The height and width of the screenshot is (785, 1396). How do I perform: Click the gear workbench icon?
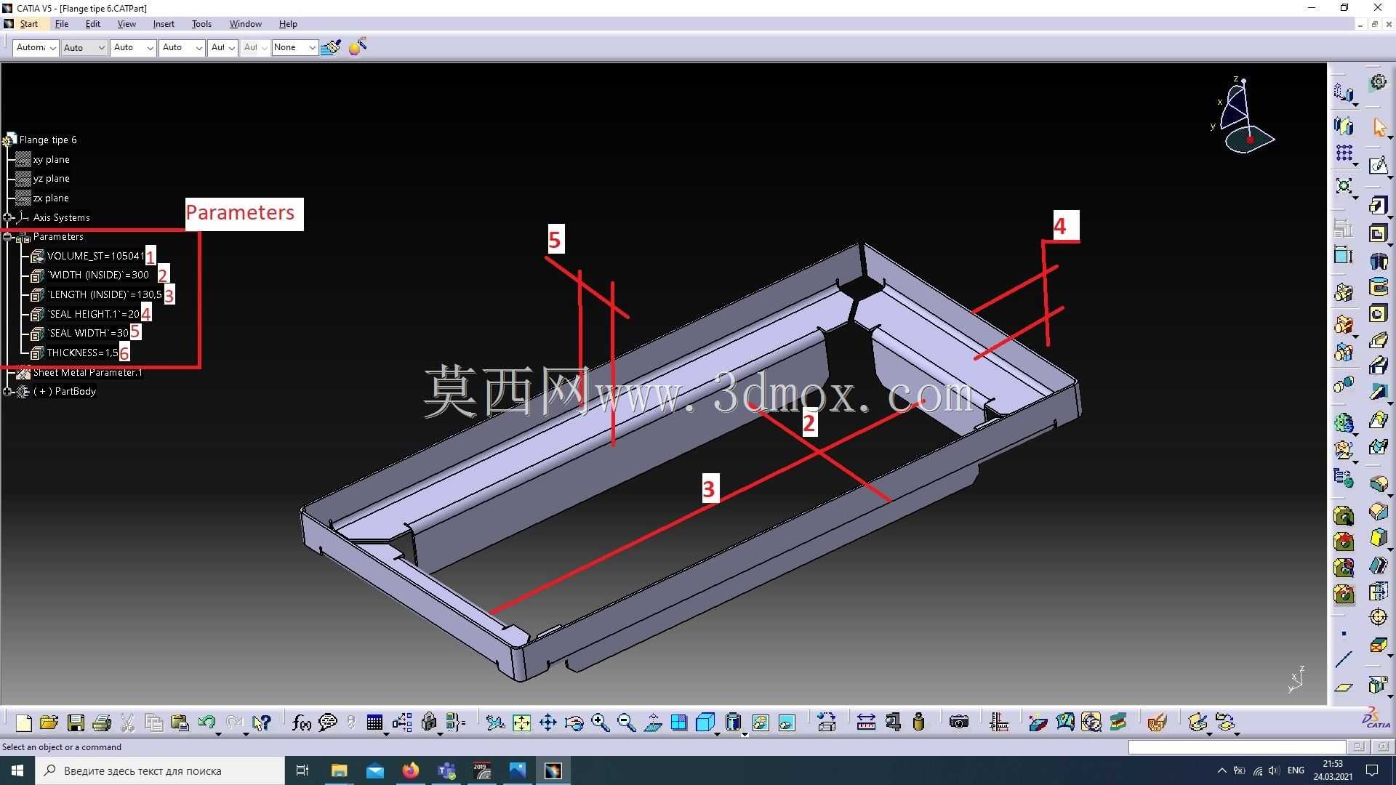(x=1378, y=82)
